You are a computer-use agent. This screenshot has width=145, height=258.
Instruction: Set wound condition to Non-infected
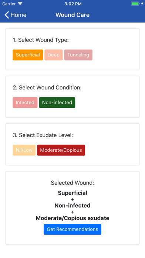(57, 103)
